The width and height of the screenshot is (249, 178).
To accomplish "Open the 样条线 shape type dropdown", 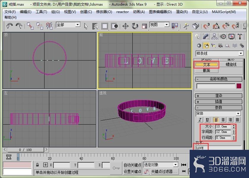I will pos(220,53).
